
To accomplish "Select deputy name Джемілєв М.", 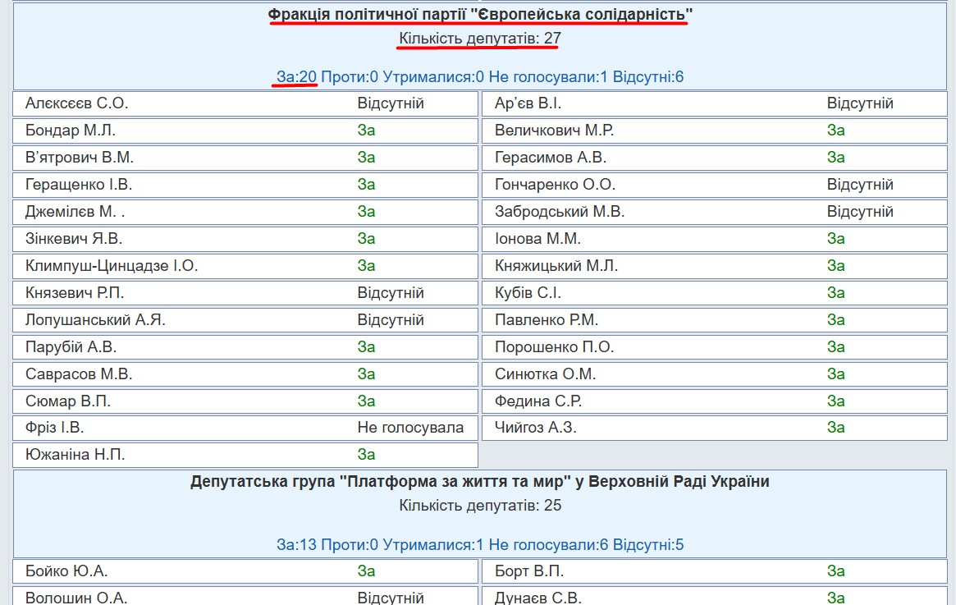I will click(x=75, y=212).
